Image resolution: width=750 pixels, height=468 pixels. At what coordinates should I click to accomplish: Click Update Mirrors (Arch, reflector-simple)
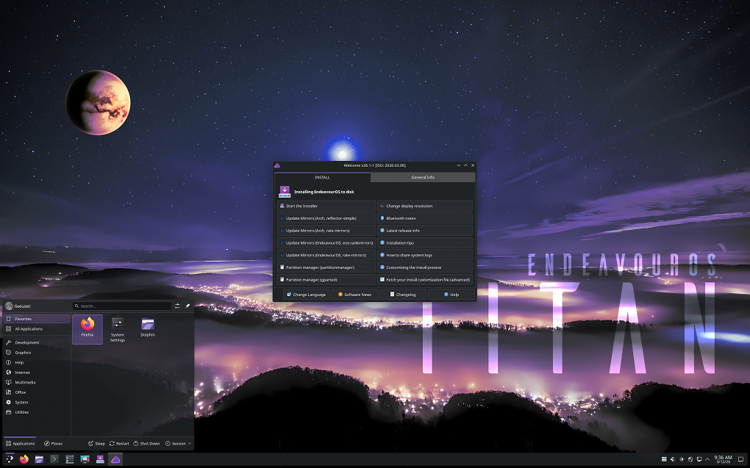[326, 218]
